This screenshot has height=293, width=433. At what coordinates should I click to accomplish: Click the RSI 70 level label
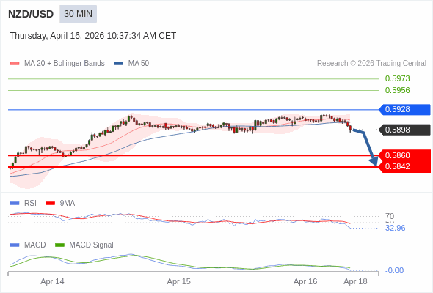[390, 216]
